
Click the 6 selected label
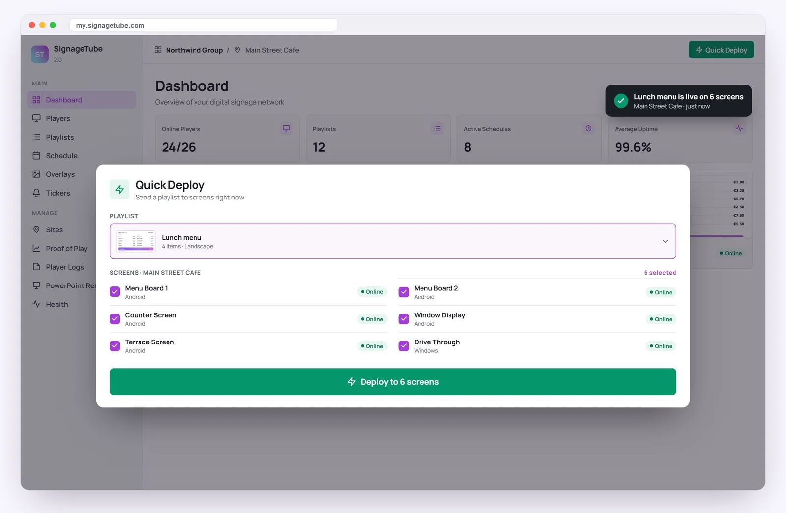click(x=660, y=273)
